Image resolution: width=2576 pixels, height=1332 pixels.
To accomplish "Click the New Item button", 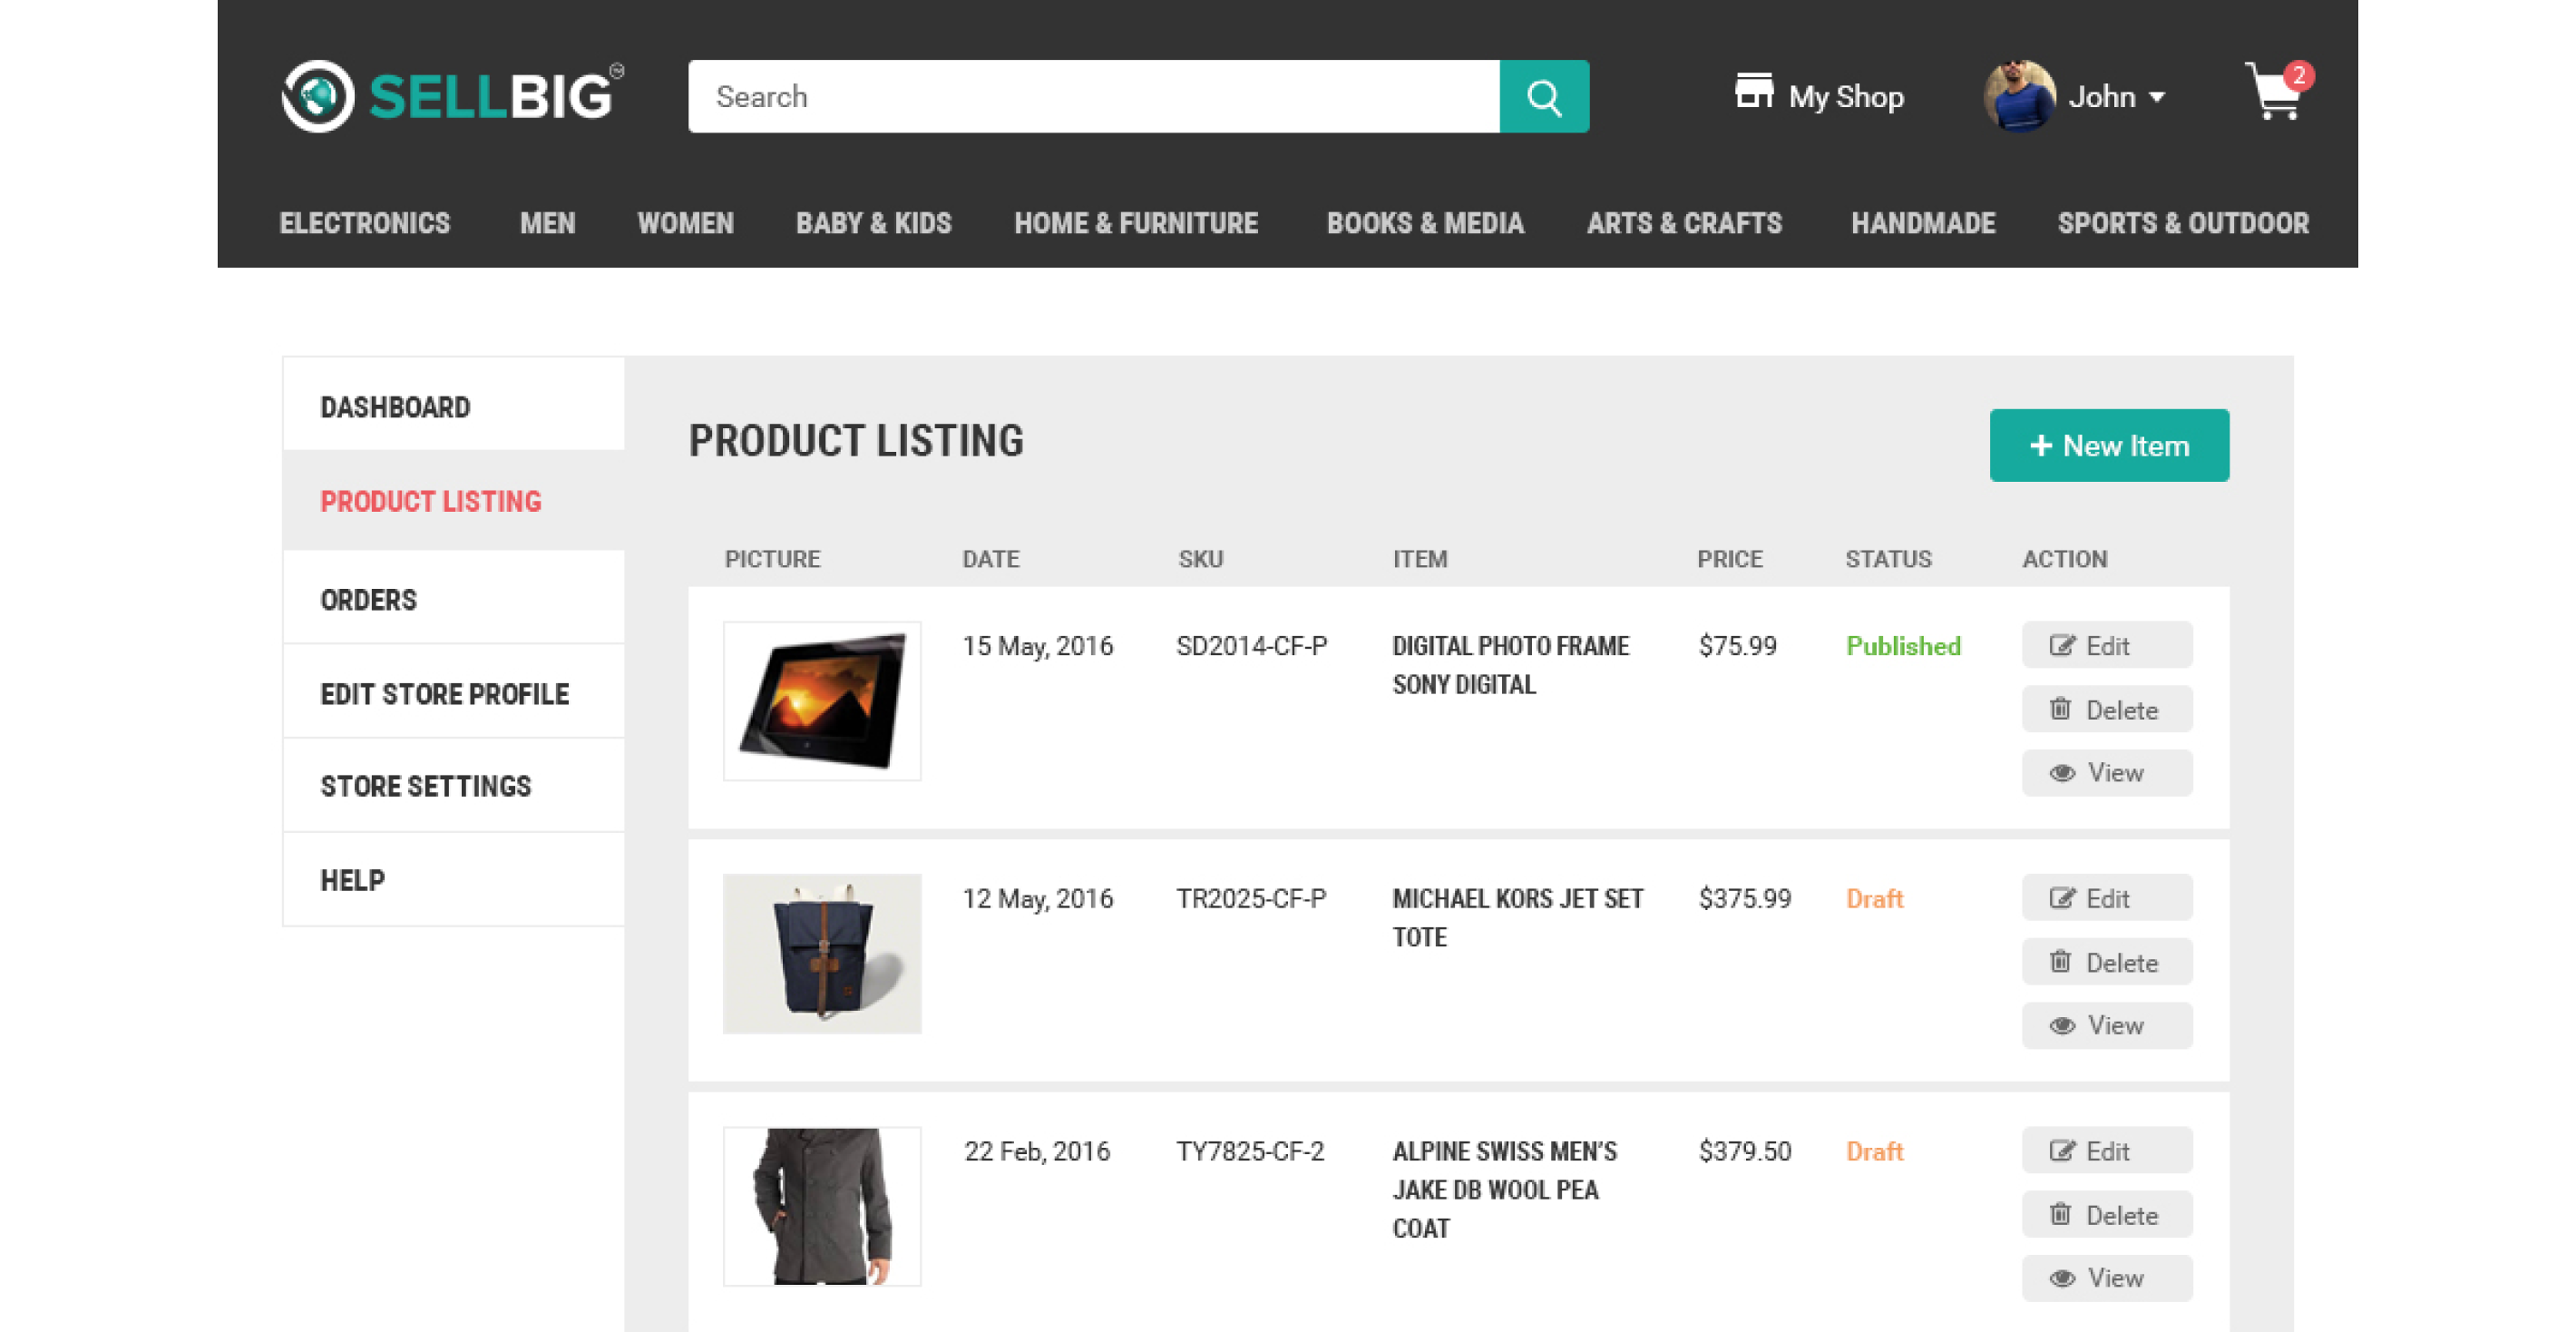I will click(x=2108, y=445).
